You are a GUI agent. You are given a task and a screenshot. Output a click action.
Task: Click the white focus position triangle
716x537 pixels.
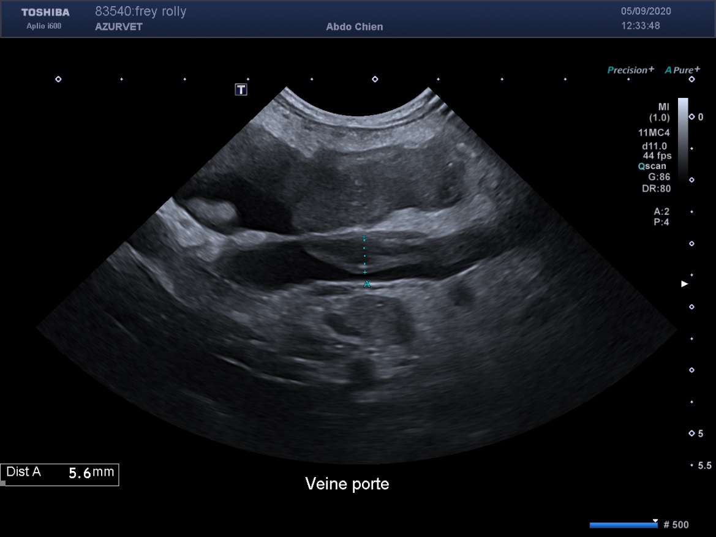(x=684, y=284)
